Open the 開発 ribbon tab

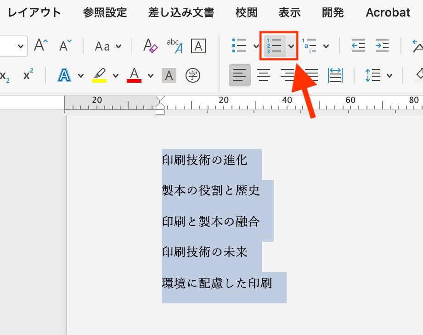pyautogui.click(x=333, y=12)
